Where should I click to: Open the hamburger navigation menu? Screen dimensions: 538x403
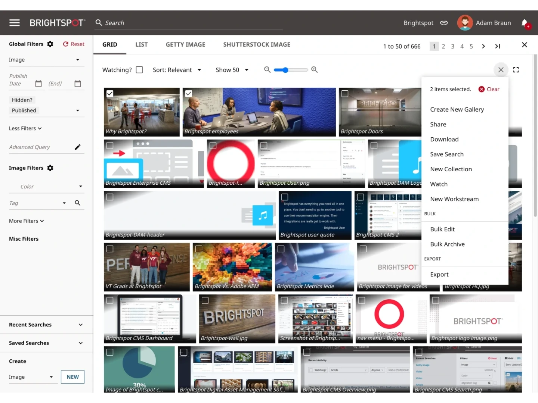(x=15, y=23)
